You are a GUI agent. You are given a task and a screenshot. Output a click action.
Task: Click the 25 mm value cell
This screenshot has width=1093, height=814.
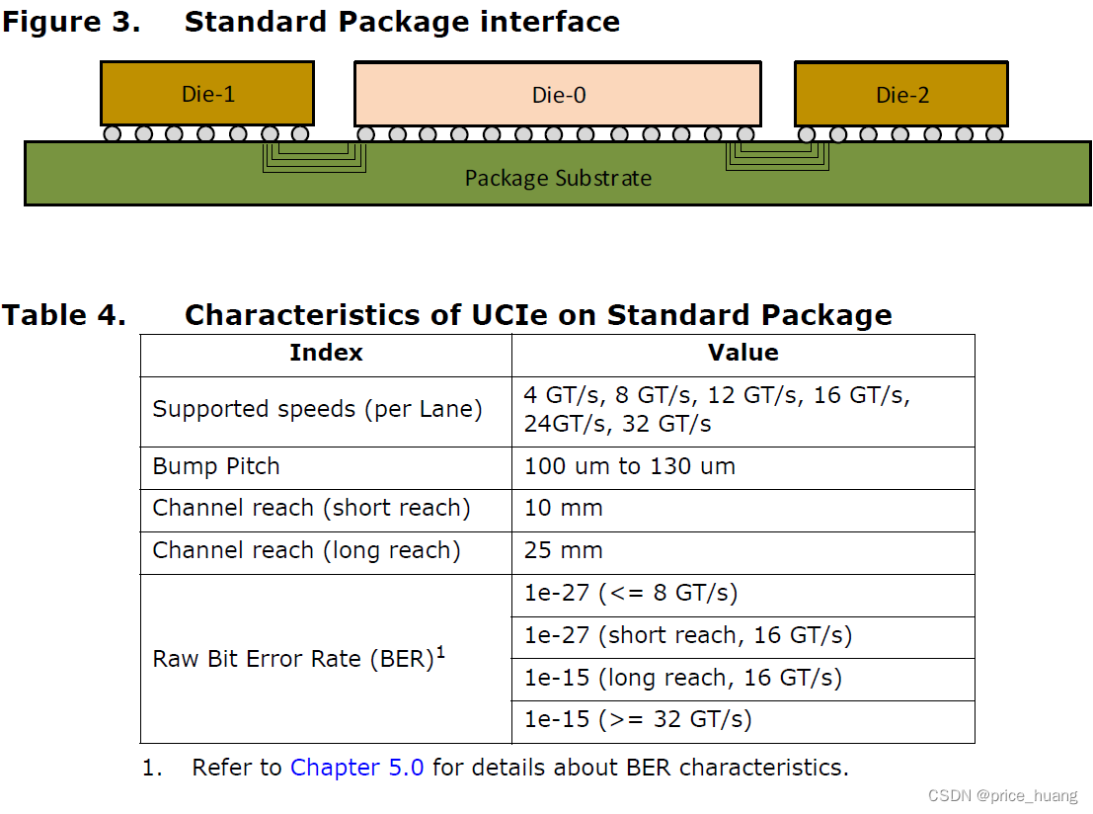(743, 552)
